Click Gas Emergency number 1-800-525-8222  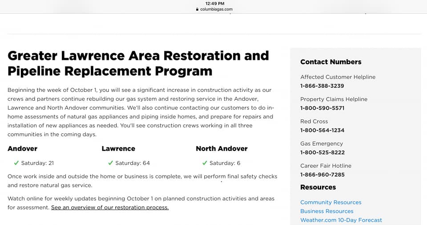click(322, 153)
